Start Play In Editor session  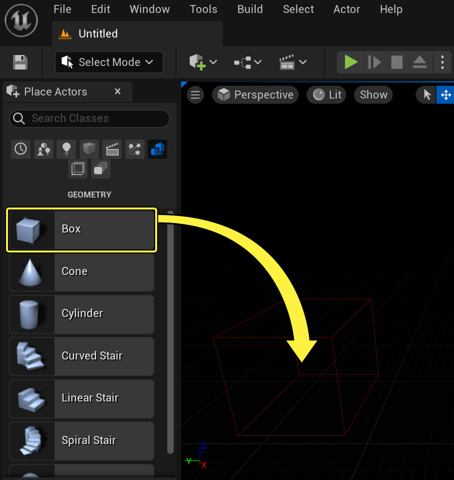click(x=350, y=62)
